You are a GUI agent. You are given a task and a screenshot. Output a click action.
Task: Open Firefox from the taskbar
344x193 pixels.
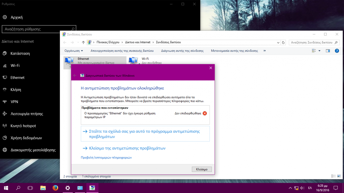tap(55, 188)
